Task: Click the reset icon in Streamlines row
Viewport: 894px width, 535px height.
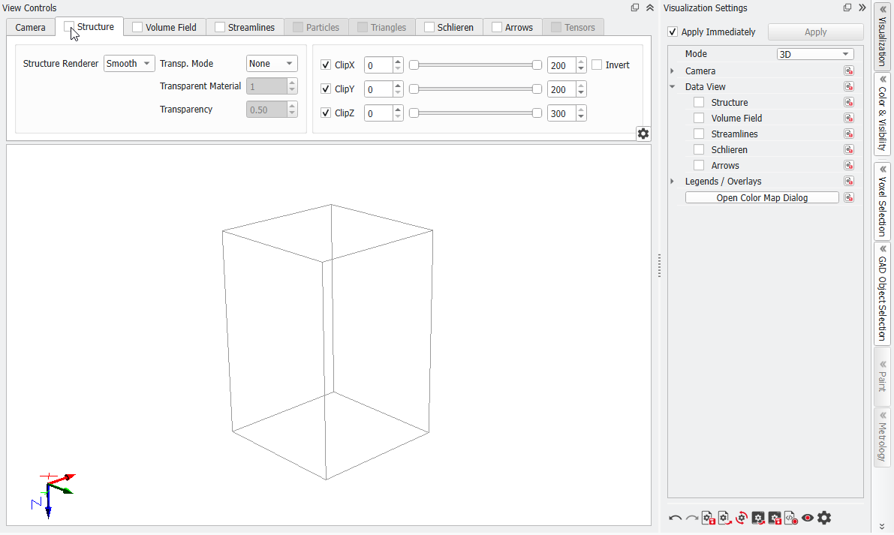Action: 849,134
